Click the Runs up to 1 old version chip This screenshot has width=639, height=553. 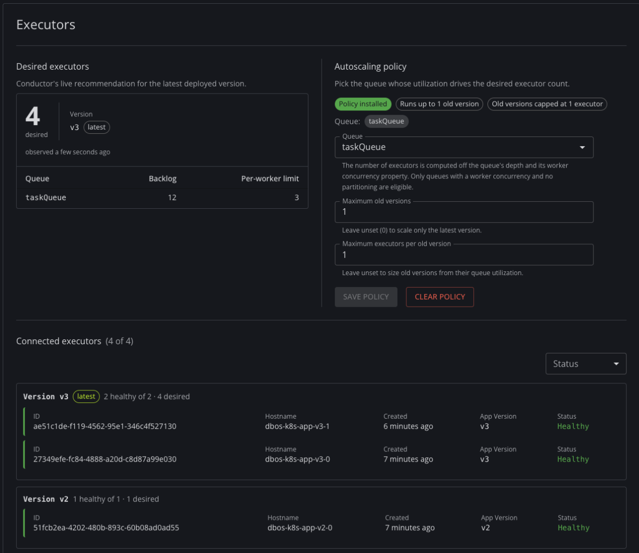click(x=439, y=104)
